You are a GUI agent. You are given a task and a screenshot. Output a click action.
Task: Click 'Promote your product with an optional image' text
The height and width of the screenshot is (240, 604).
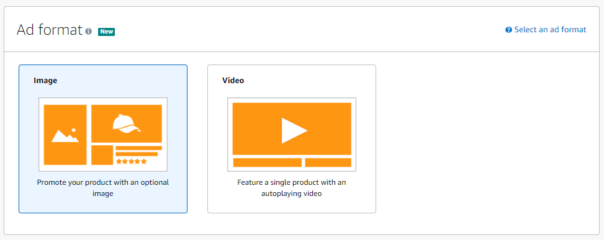(x=103, y=188)
